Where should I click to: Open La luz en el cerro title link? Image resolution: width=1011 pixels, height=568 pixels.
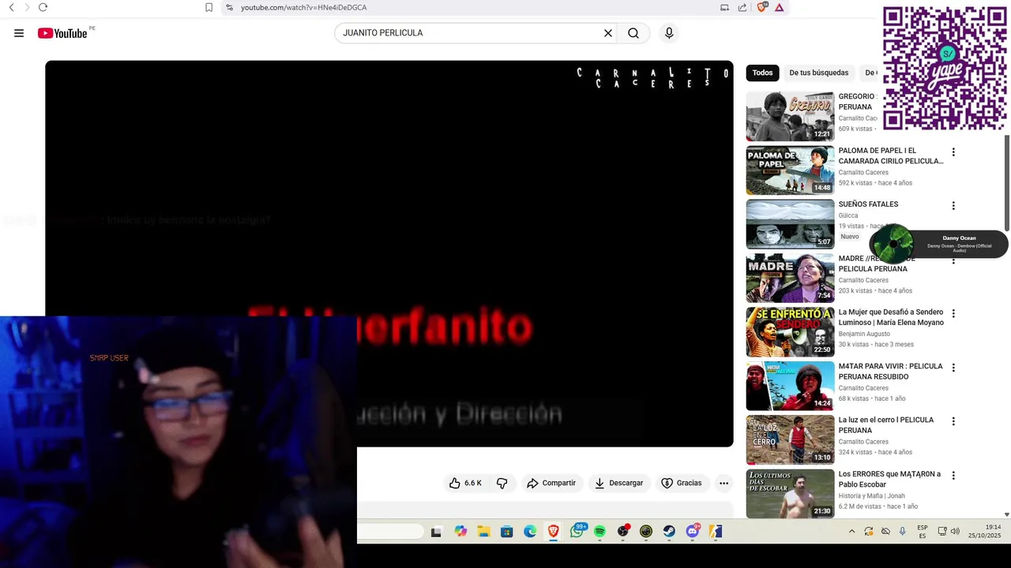pos(886,425)
